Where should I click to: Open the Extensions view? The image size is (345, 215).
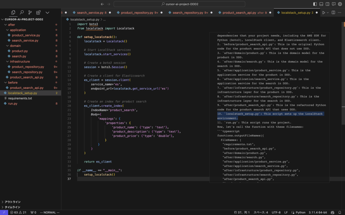(x=38, y=12)
